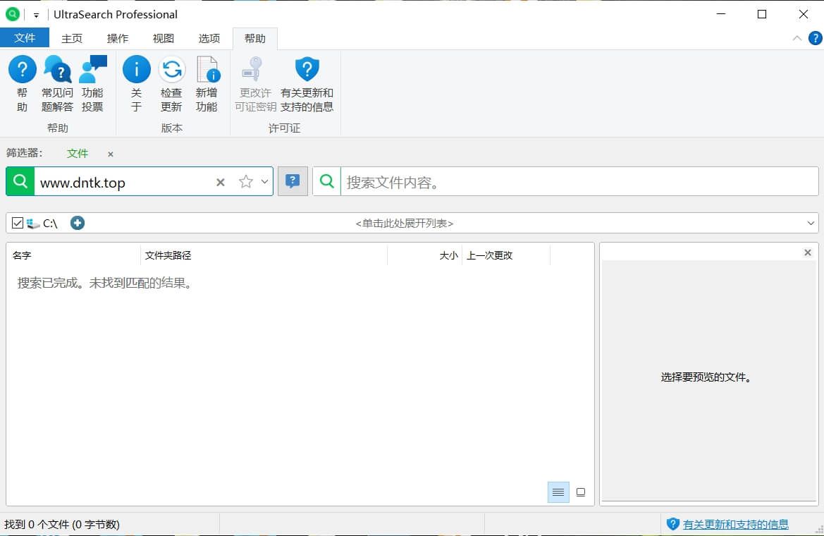The height and width of the screenshot is (536, 824).
Task: Click the 找到 0 个文件 status text
Action: [62, 524]
